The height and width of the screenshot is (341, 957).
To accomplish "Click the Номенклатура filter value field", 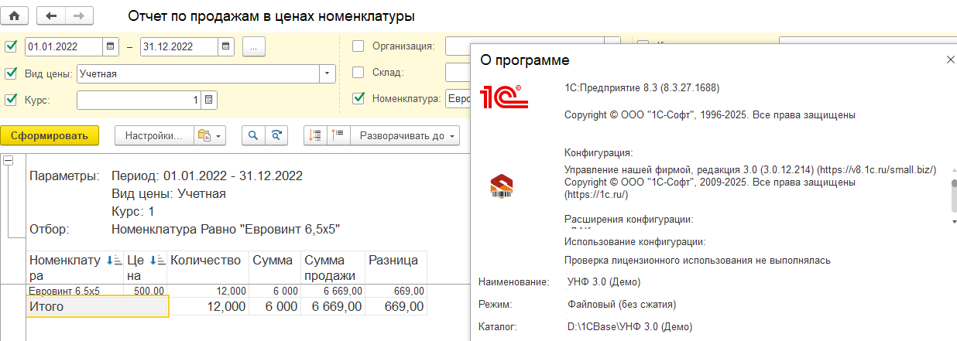I will (458, 99).
